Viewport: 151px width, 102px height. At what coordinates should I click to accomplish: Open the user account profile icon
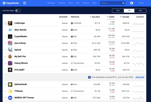[x=132, y=3]
